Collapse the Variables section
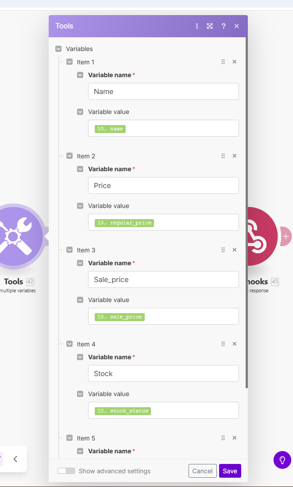 tap(58, 49)
